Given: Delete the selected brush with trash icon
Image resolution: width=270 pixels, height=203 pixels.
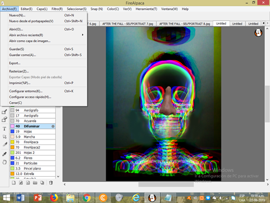Looking at the screenshot, I should point(51,183).
